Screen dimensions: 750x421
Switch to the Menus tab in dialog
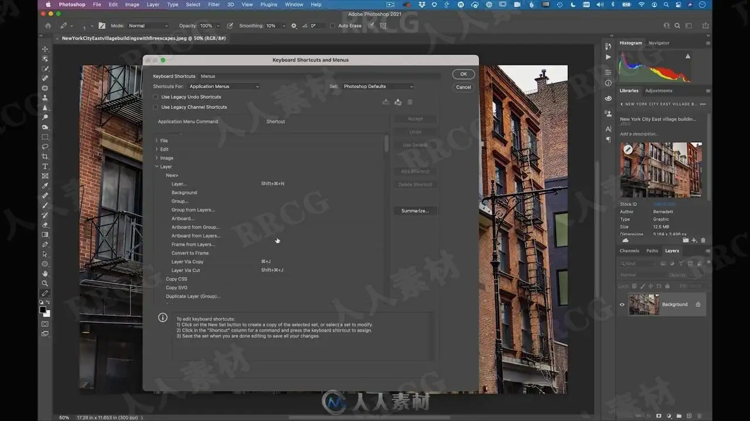pos(208,76)
